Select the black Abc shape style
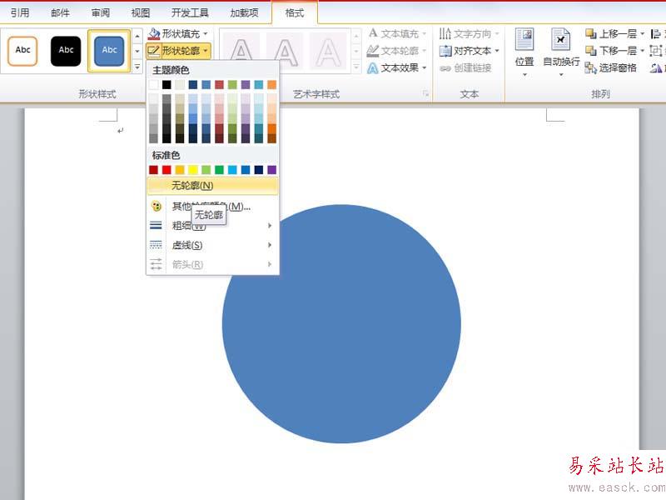The height and width of the screenshot is (500, 666). coord(66,51)
